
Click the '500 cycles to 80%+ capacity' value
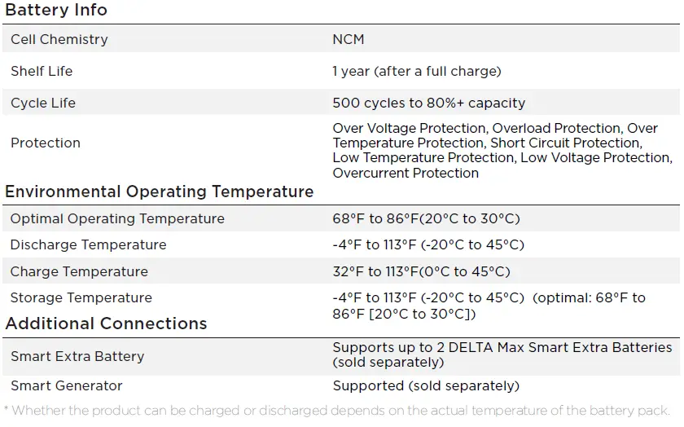pyautogui.click(x=428, y=103)
